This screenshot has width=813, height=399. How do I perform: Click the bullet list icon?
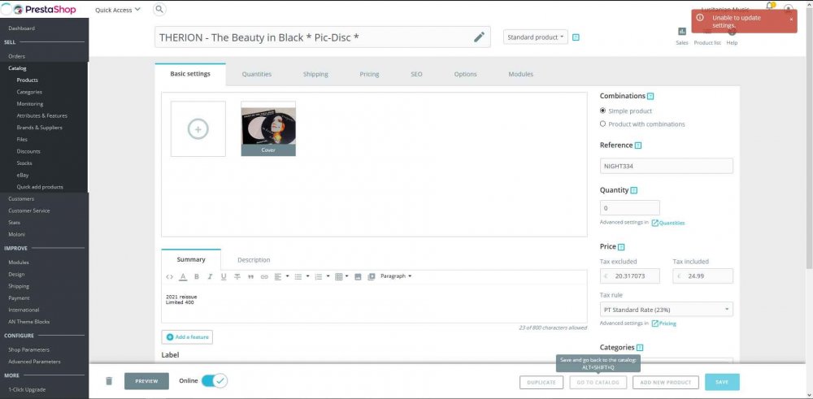pyautogui.click(x=298, y=277)
